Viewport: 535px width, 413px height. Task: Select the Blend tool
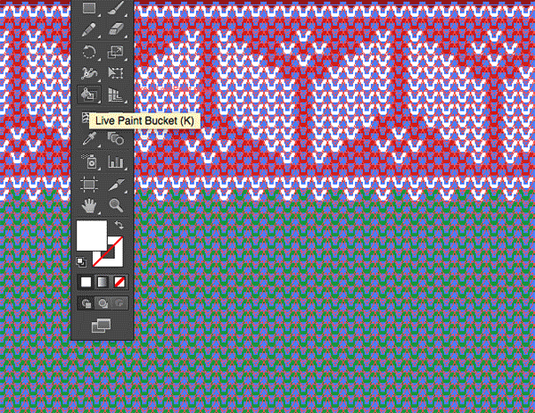(x=116, y=138)
